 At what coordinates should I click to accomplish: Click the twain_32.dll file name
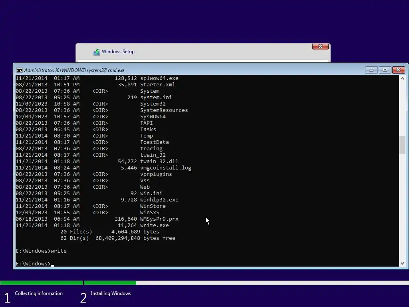coord(159,161)
